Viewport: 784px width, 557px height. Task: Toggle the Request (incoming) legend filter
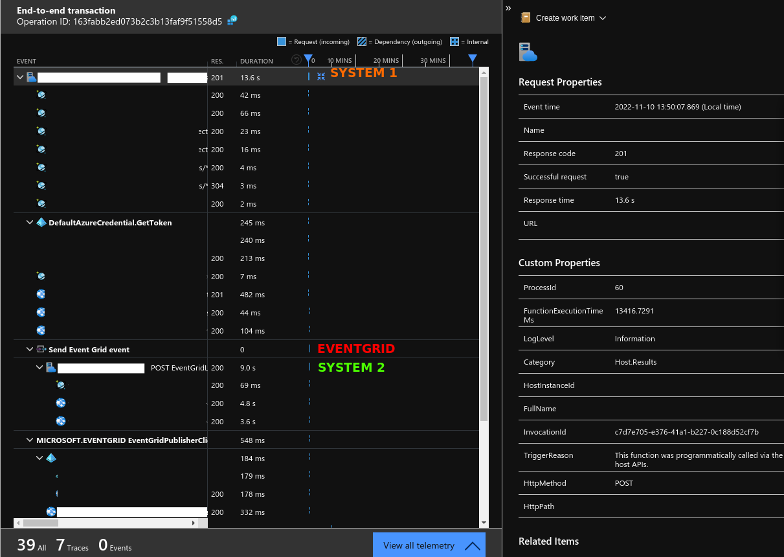[x=283, y=41]
